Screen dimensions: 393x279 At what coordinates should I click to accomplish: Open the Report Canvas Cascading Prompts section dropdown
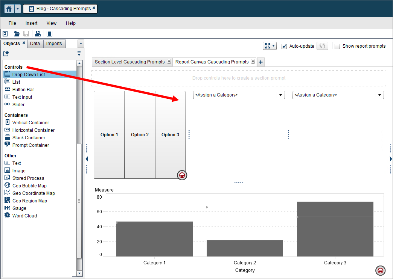click(253, 62)
